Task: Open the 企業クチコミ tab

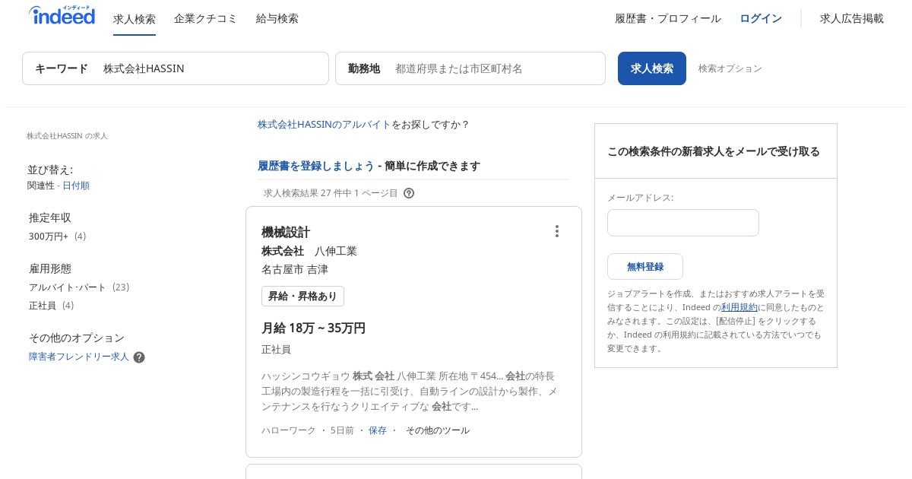Action: pyautogui.click(x=206, y=18)
